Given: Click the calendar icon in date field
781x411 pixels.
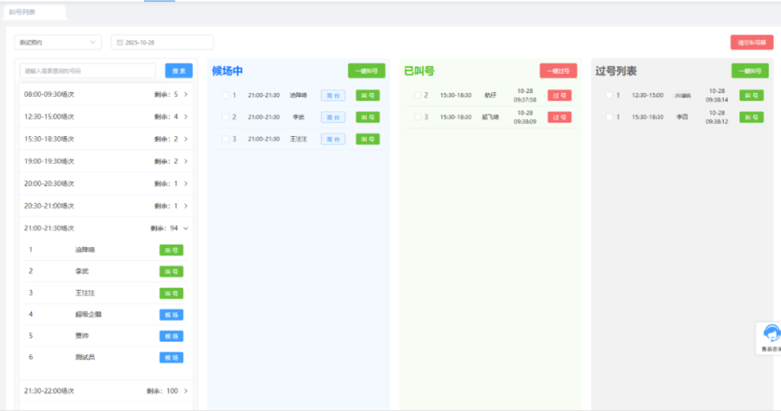Looking at the screenshot, I should [x=120, y=43].
